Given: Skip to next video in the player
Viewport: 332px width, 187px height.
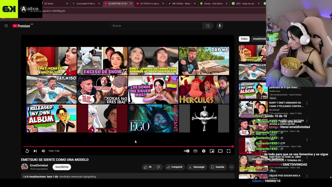Looking at the screenshot, I should pyautogui.click(x=35, y=151).
